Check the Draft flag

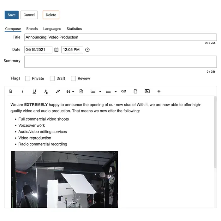pyautogui.click(x=52, y=78)
